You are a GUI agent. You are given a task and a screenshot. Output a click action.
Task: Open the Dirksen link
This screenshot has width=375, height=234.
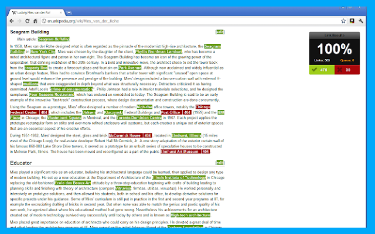point(89,112)
